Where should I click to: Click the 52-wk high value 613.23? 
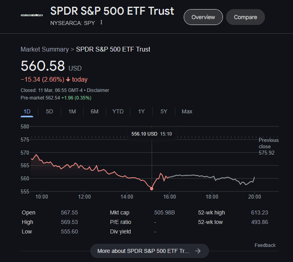pos(260,212)
